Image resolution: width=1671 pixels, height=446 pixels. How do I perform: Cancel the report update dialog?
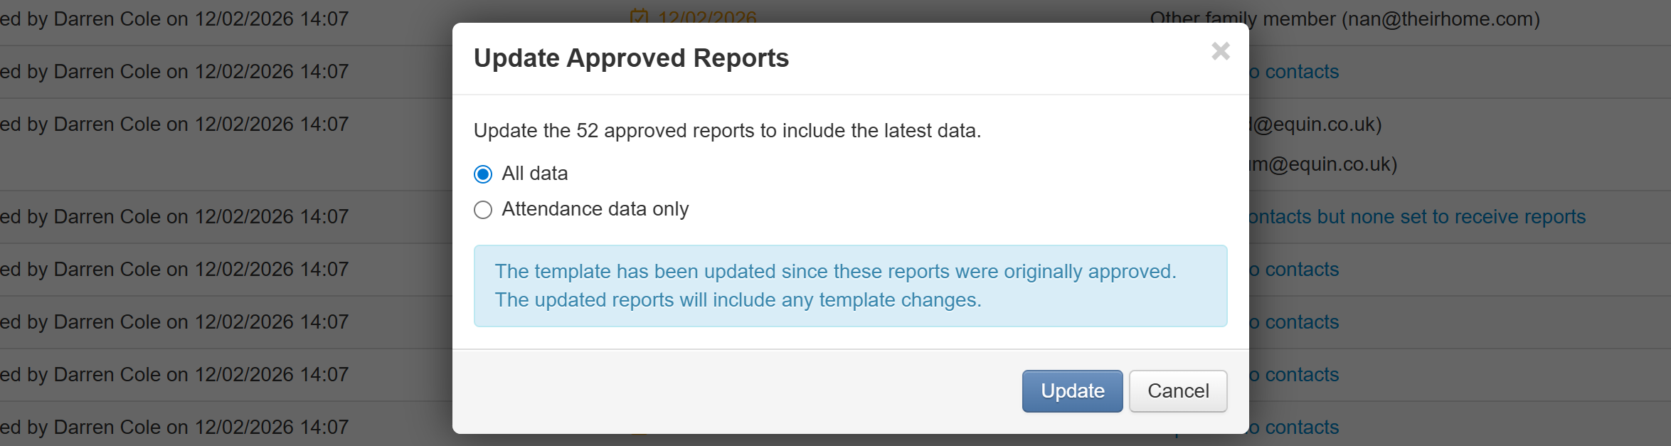pyautogui.click(x=1177, y=391)
